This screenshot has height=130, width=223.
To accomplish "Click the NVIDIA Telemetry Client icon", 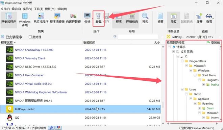I will pyautogui.click(x=9, y=58).
